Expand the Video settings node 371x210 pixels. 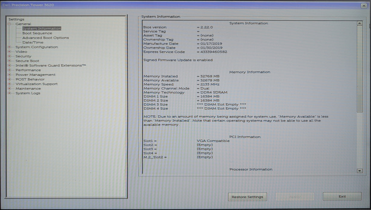point(9,52)
